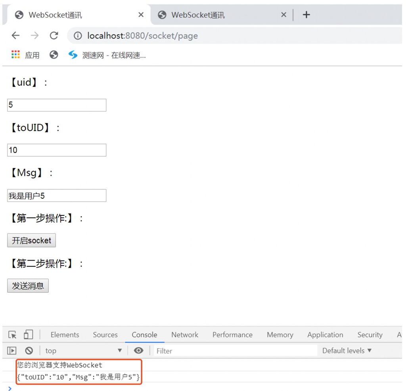Focus the Msg input field

(x=57, y=195)
